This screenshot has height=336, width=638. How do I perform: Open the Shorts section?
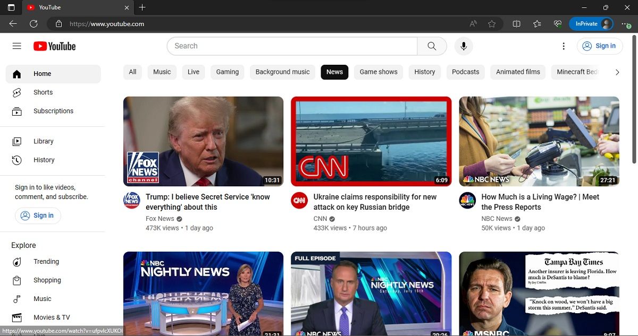[x=43, y=92]
